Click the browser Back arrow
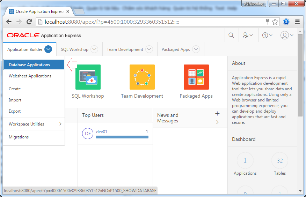 tap(9, 22)
